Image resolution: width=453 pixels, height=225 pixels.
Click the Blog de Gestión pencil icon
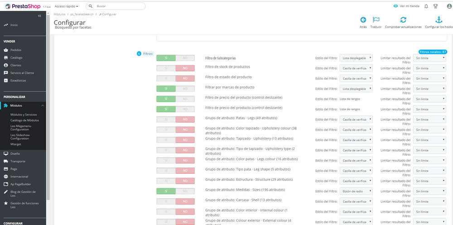pyautogui.click(x=6, y=192)
